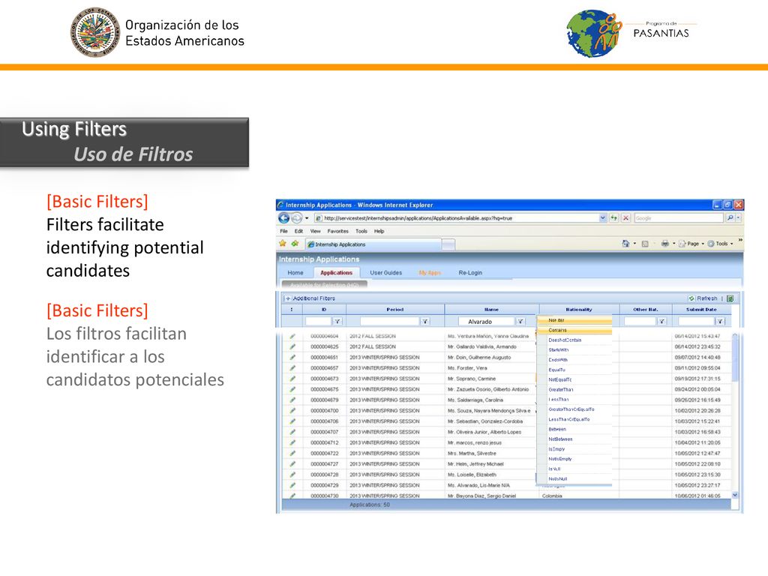
Task: Select EndsWith filter option
Action: coord(574,359)
